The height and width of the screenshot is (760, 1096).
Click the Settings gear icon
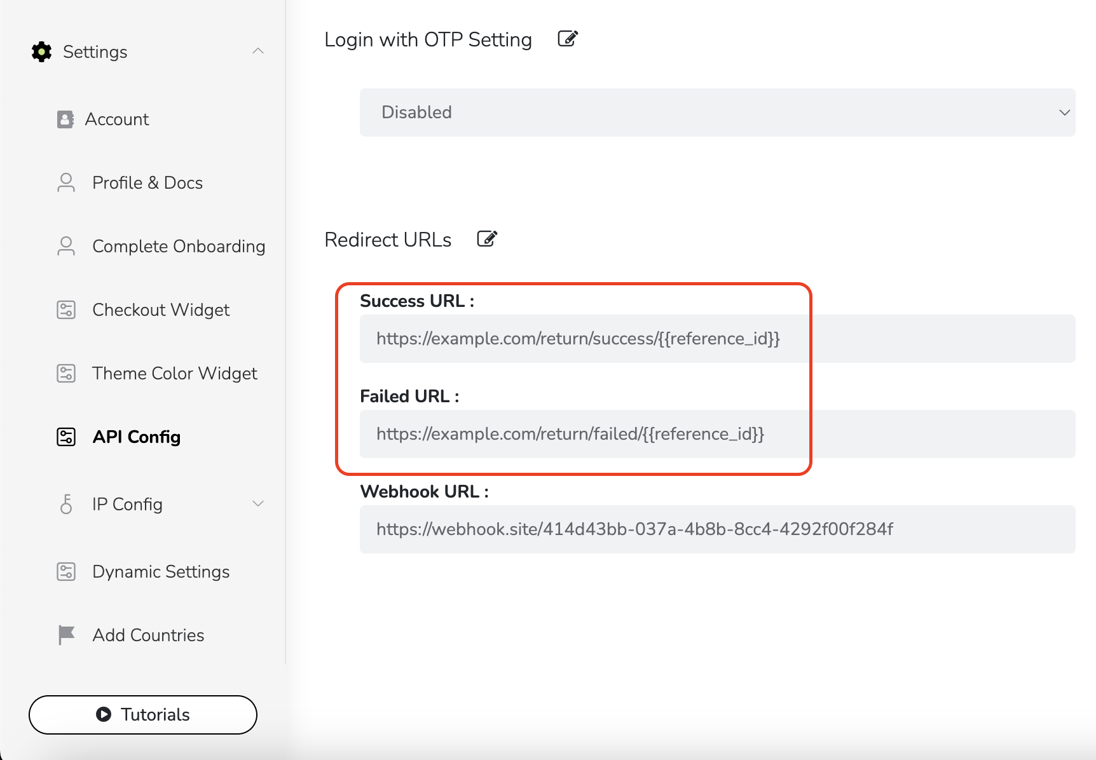click(41, 52)
